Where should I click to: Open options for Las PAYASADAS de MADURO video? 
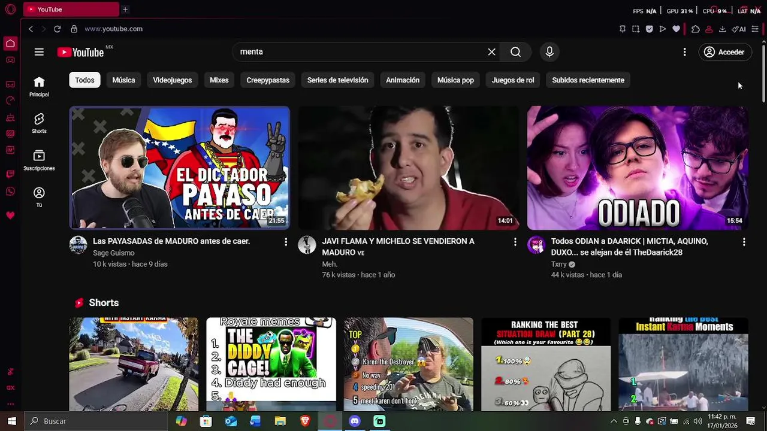point(286,242)
